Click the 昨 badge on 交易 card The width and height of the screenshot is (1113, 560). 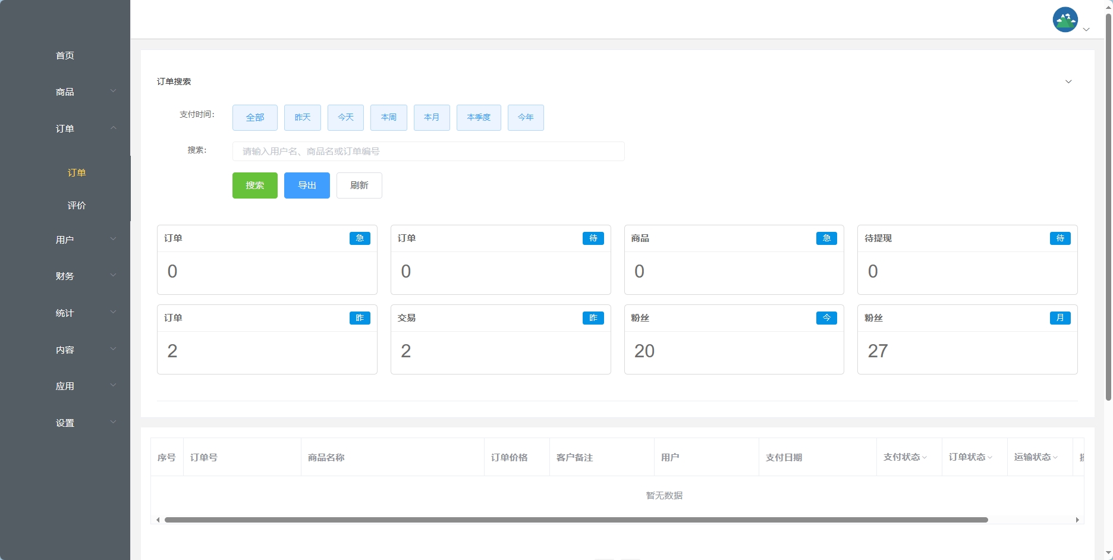coord(593,318)
